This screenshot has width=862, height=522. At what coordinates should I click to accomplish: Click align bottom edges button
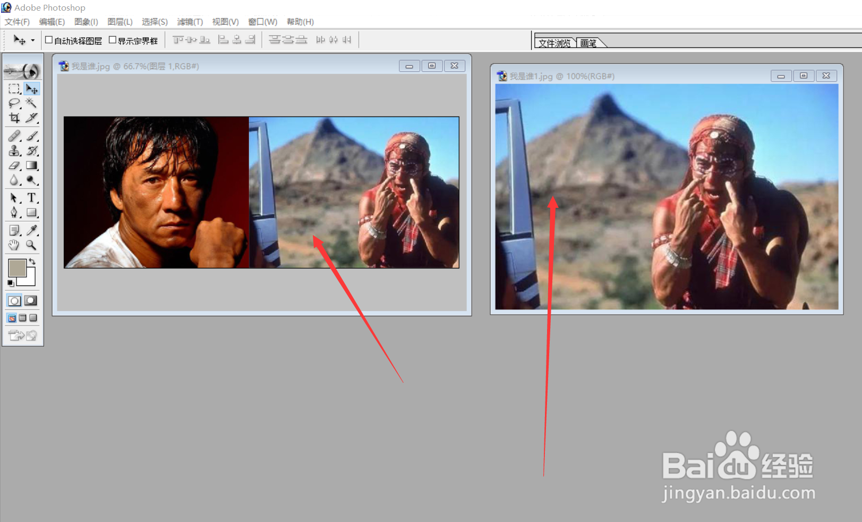point(204,40)
